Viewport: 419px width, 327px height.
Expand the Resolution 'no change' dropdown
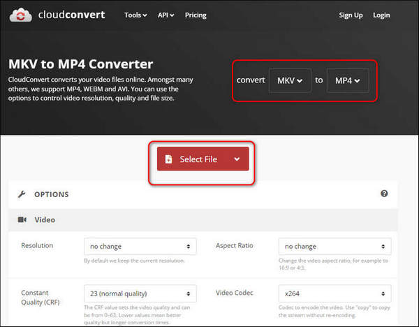pyautogui.click(x=140, y=247)
